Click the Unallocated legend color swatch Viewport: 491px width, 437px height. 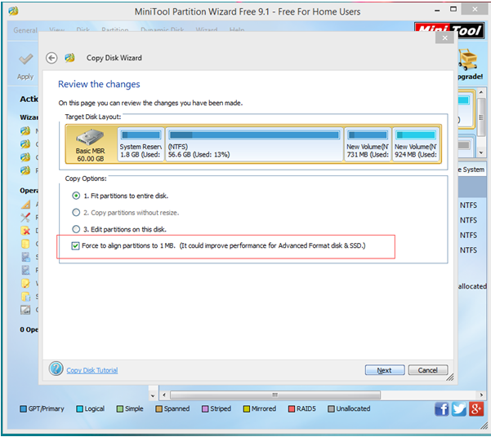click(331, 408)
